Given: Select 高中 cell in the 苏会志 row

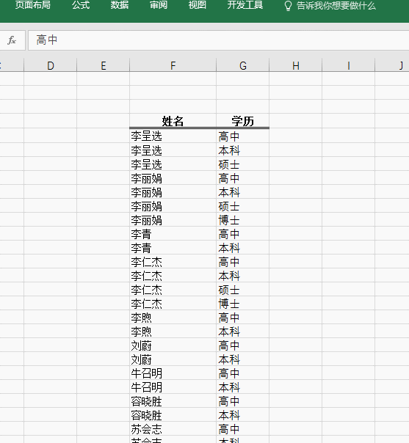Looking at the screenshot, I should (x=243, y=428).
